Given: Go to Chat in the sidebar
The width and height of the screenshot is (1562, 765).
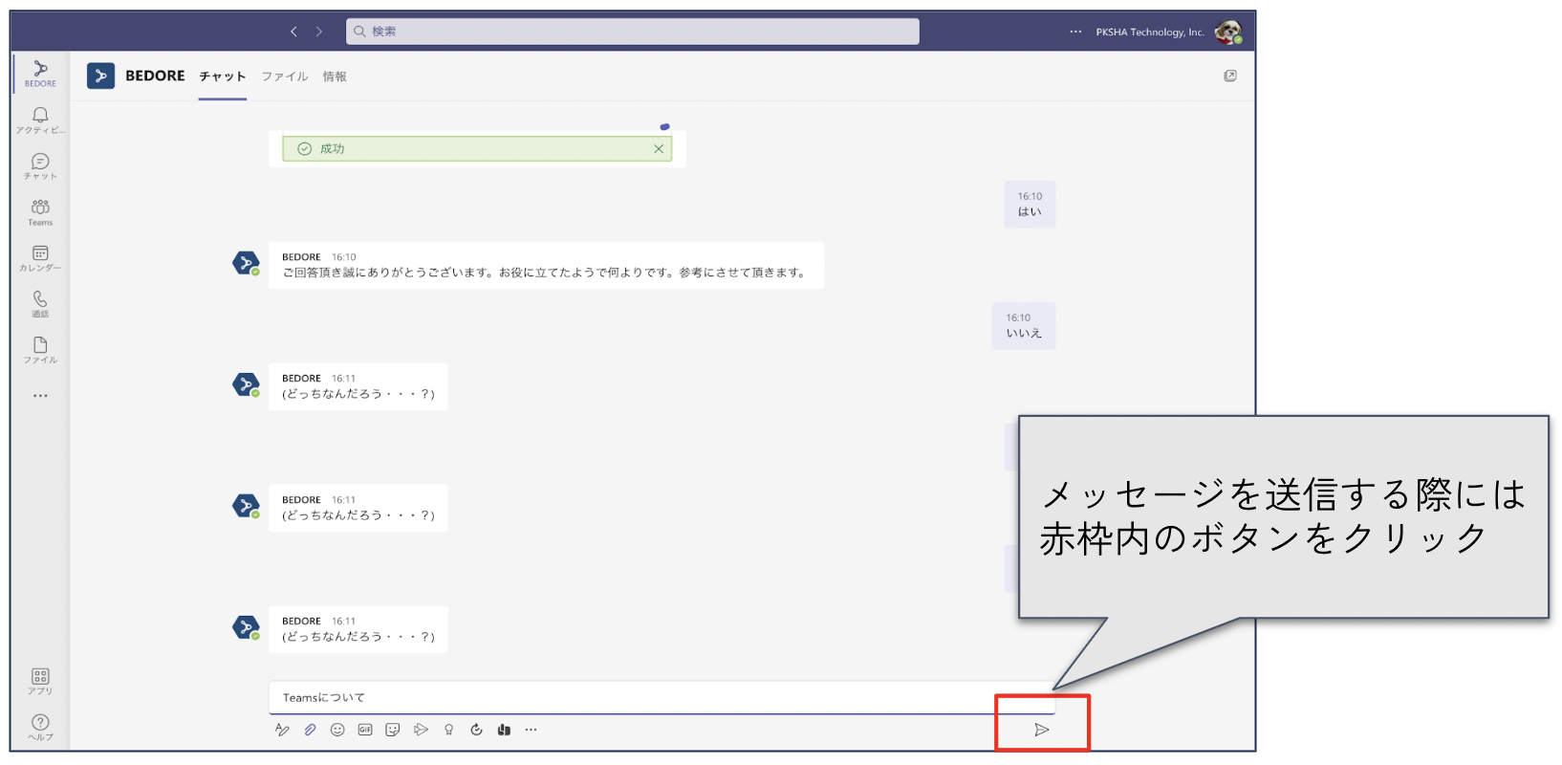Looking at the screenshot, I should click(40, 166).
